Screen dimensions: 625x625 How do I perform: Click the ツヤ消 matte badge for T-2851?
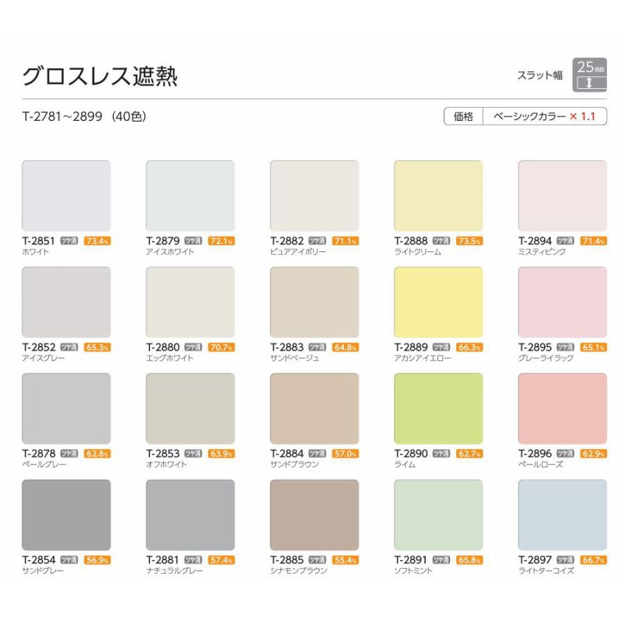69,241
